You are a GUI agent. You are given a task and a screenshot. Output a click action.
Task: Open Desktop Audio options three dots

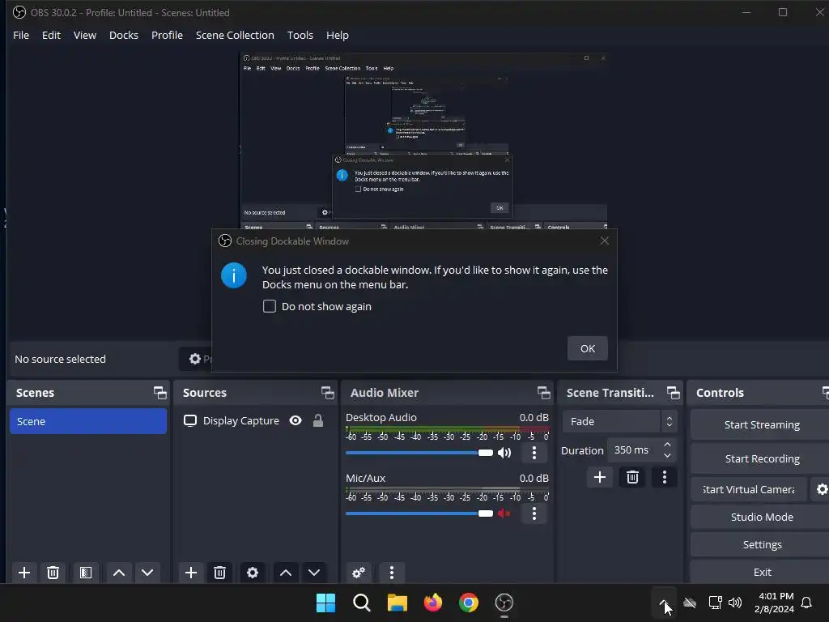[534, 453]
